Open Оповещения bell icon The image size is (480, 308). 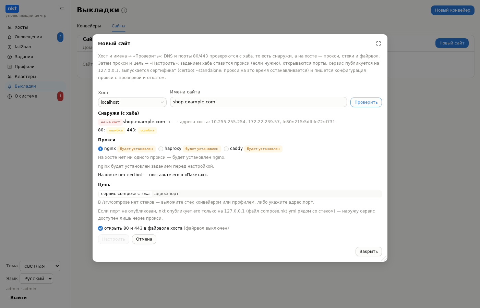[x=10, y=37]
